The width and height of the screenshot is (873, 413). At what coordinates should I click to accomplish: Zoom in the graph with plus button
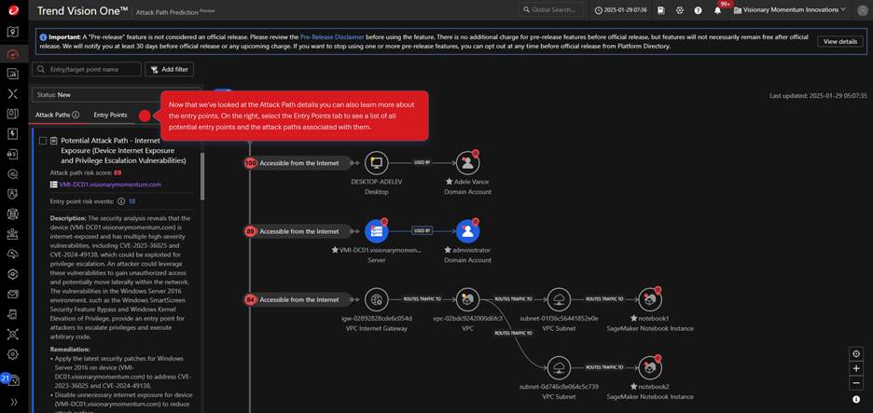(x=856, y=368)
